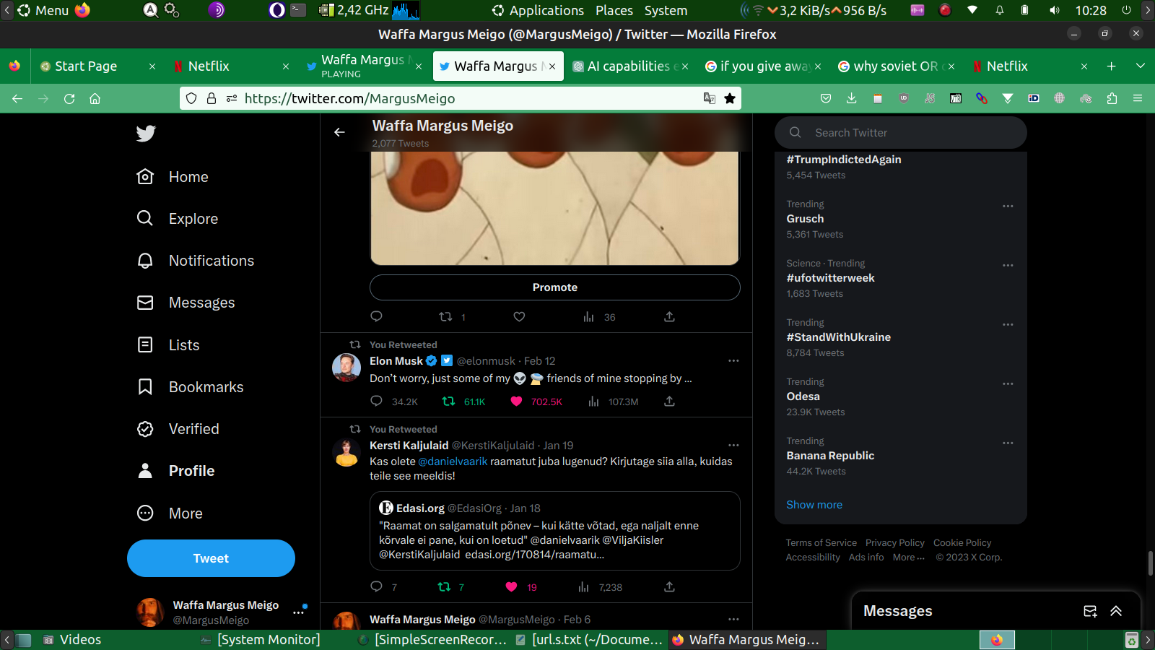This screenshot has width=1155, height=650.
Task: Reload the current page
Action: (69, 98)
